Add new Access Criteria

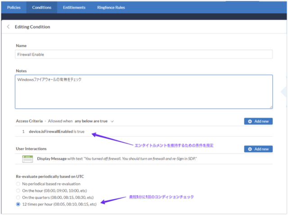[x=258, y=121]
